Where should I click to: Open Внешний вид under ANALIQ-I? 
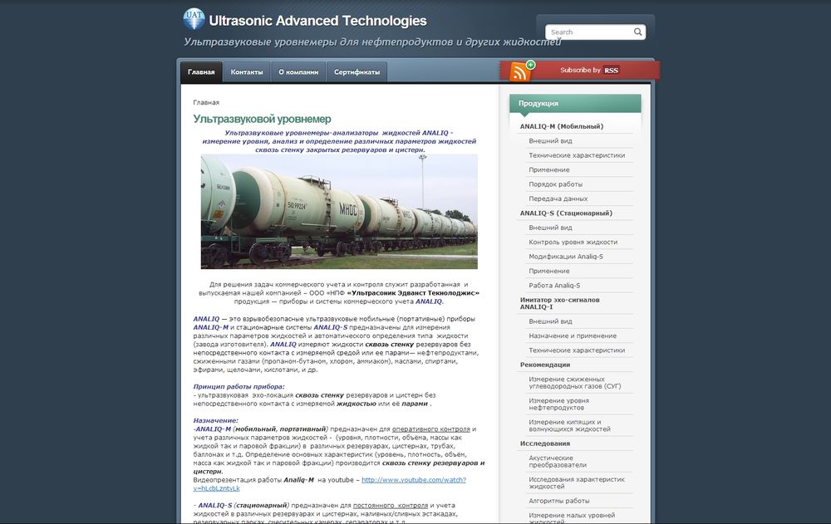[x=550, y=321]
